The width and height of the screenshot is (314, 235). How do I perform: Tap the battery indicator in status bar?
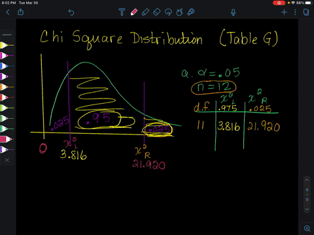(309, 3)
